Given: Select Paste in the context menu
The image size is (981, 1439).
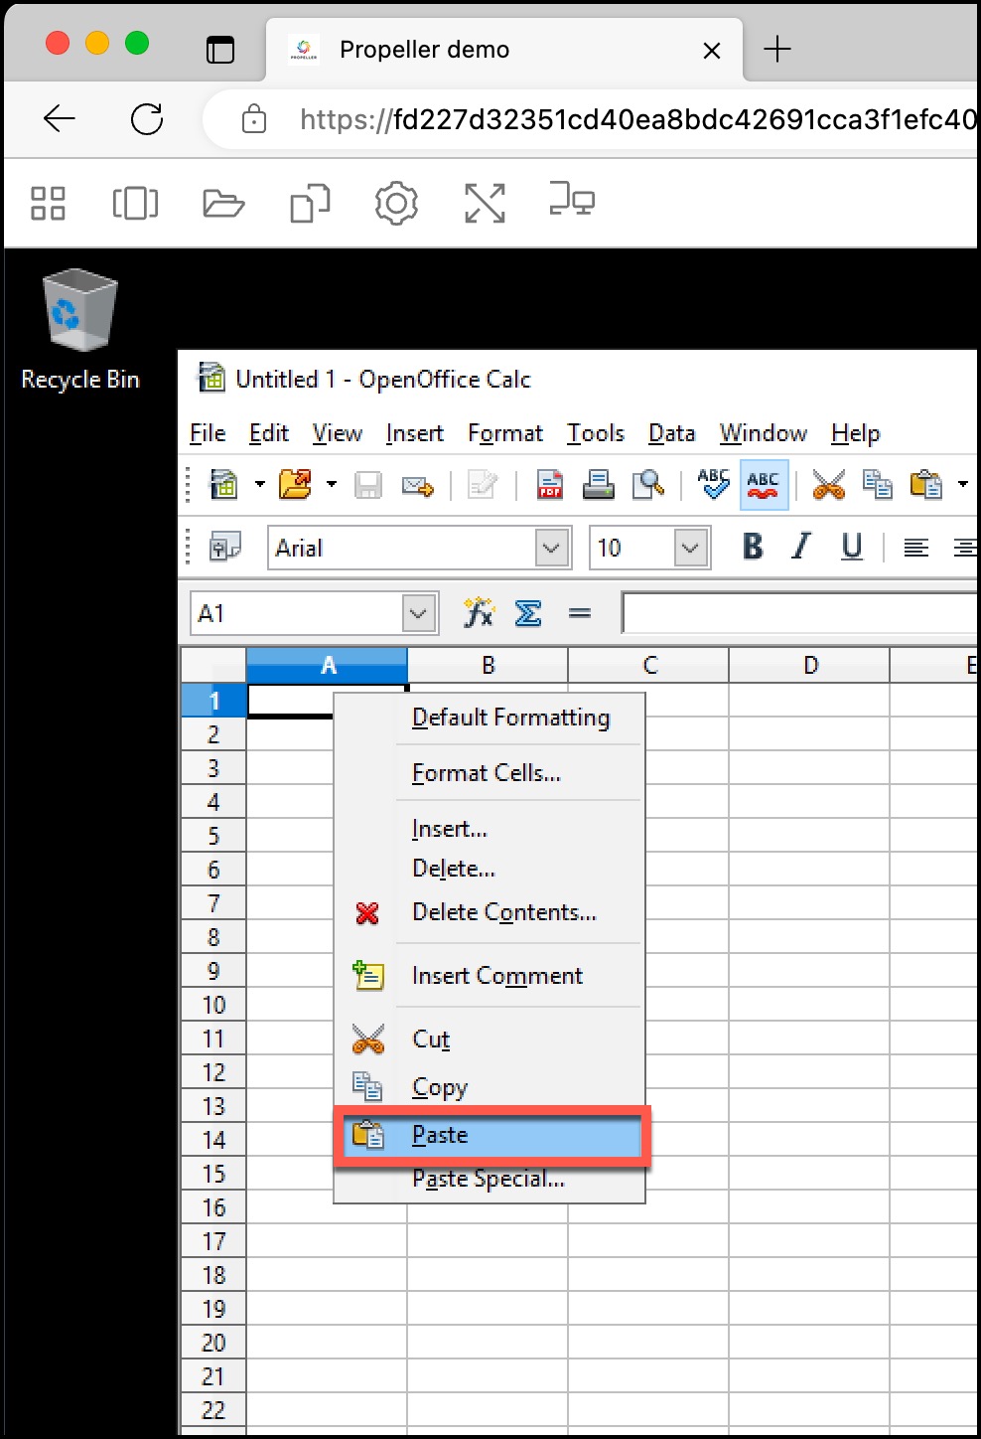Looking at the screenshot, I should (491, 1135).
